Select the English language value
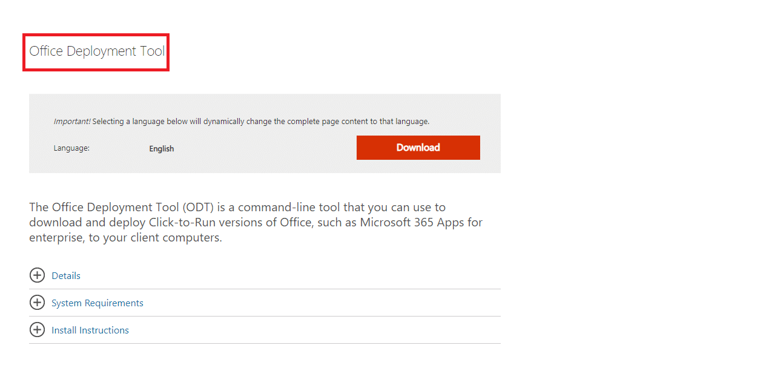This screenshot has width=772, height=371. click(162, 149)
